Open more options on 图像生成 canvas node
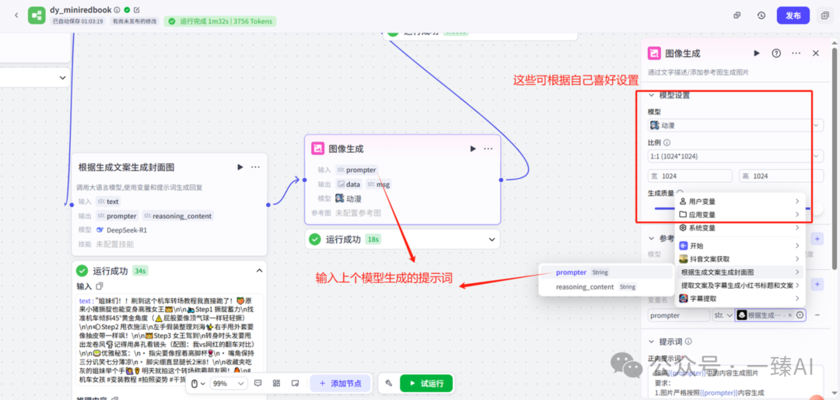The width and height of the screenshot is (840, 400). click(x=488, y=149)
